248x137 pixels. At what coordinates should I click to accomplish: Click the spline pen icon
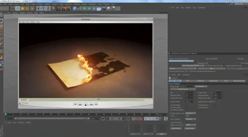[x=79, y=9]
